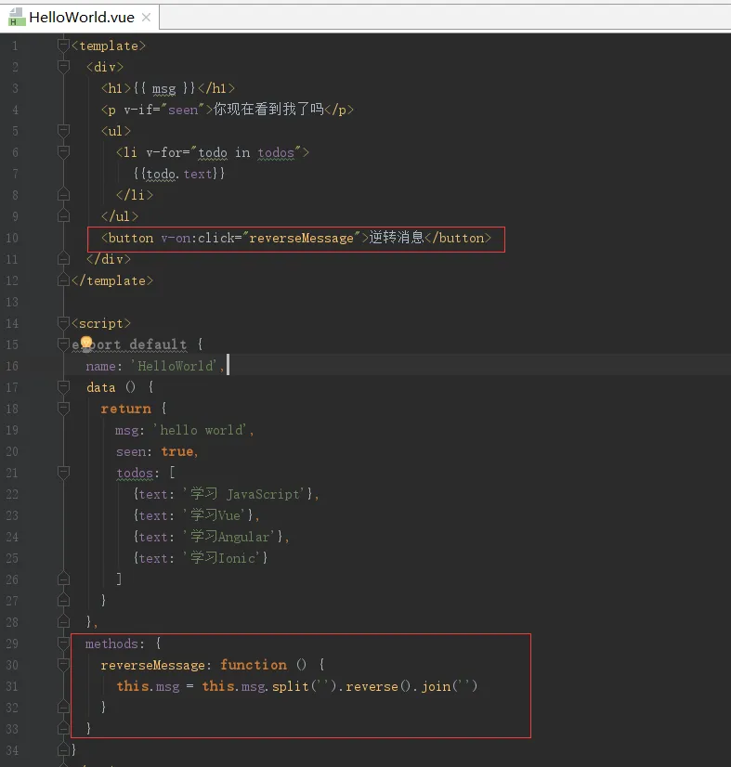The image size is (731, 767).
Task: Click the fold end marker at </li>
Action: coord(63,195)
